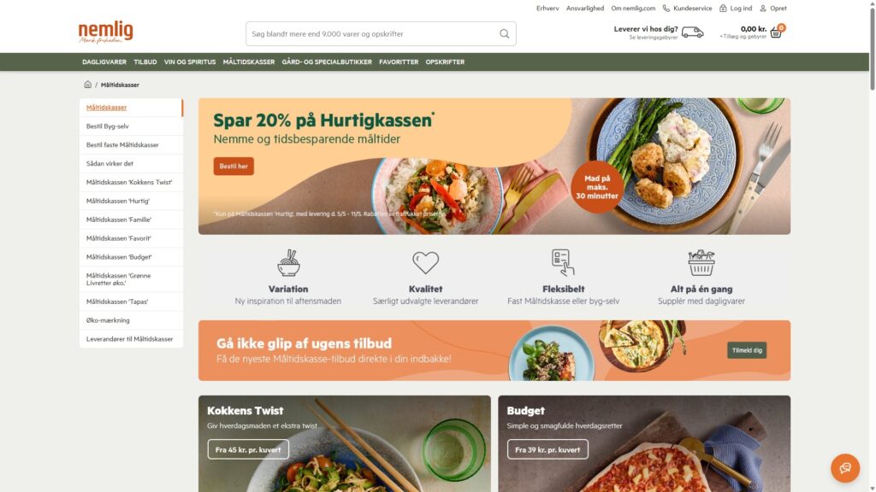Open the chat support bubble
Viewport: 876px width, 492px height.
point(844,467)
